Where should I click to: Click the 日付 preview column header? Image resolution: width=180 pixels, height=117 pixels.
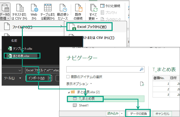(175, 78)
